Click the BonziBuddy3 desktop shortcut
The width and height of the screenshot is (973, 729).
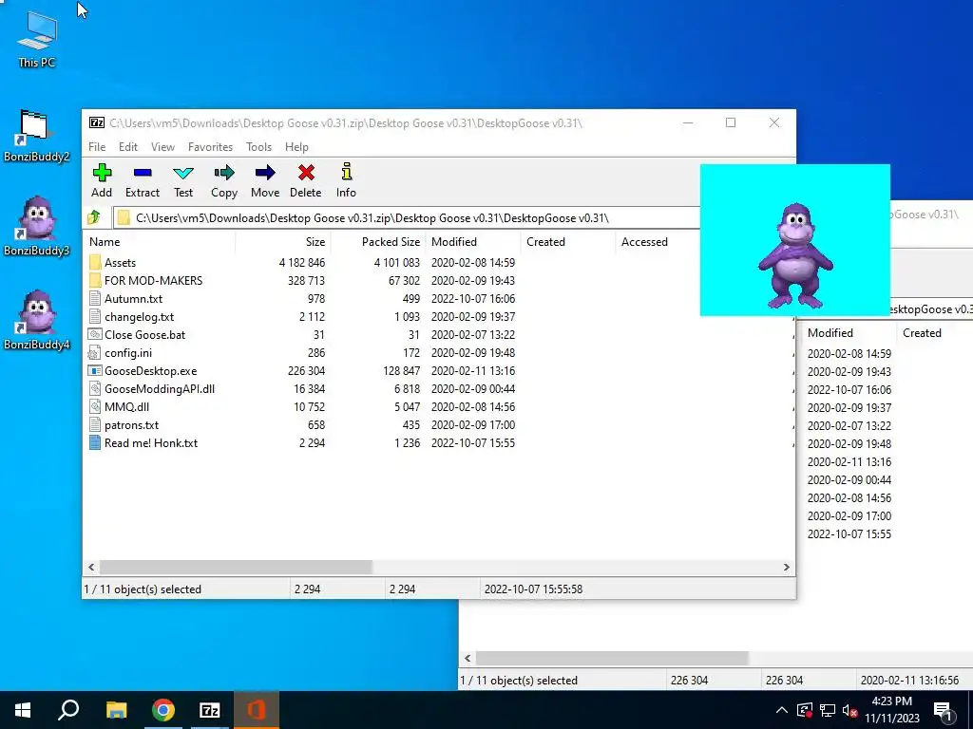[37, 226]
